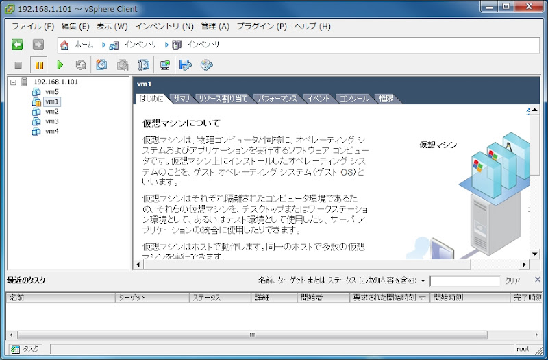Click content pane scroll right arrow
This screenshot has height=360, width=548.
pyautogui.click(x=524, y=265)
